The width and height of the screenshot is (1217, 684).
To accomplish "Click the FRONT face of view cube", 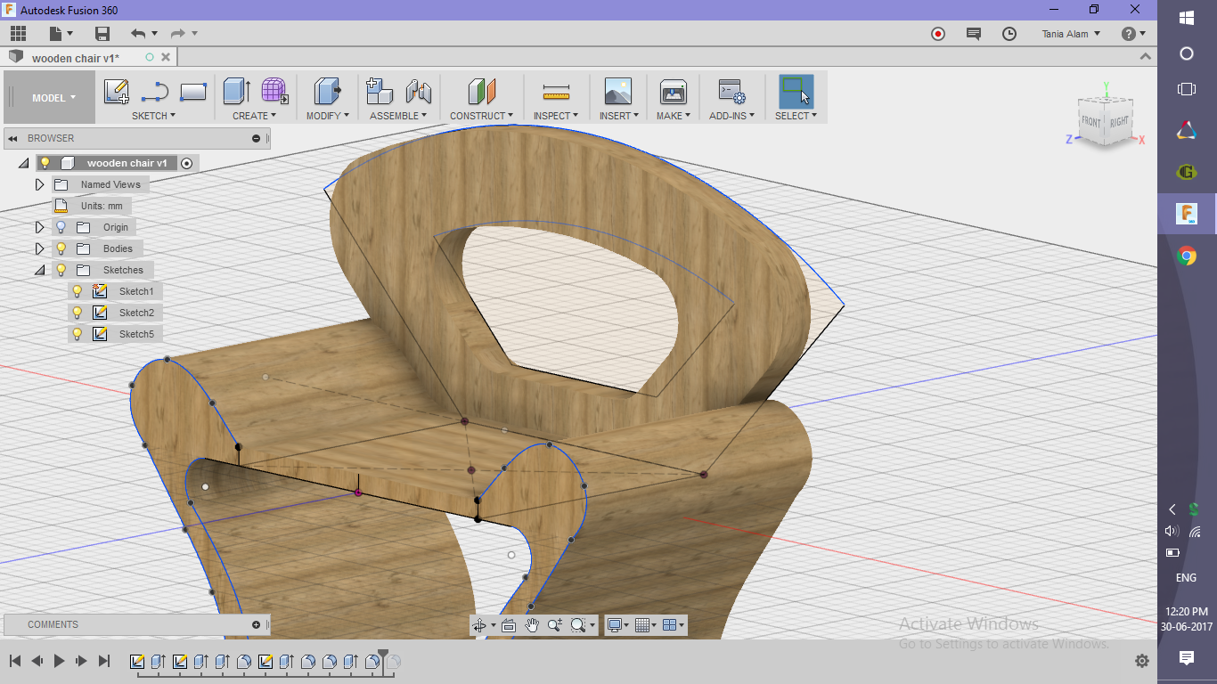I will pyautogui.click(x=1091, y=121).
